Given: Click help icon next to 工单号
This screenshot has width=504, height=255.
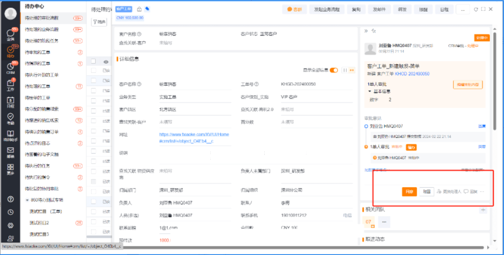Looking at the screenshot, I should (257, 84).
